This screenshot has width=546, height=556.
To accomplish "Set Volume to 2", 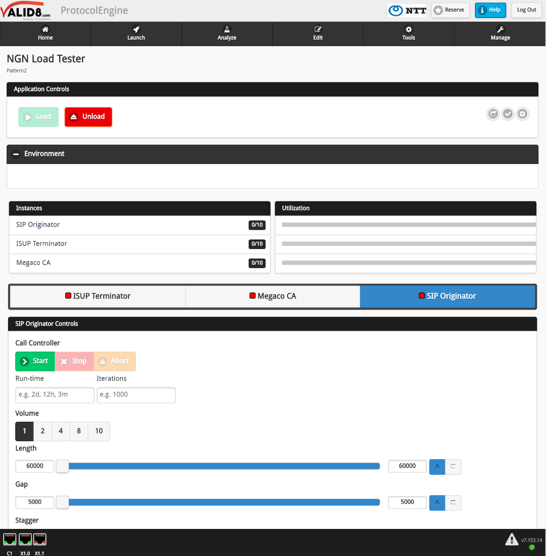I will click(43, 431).
